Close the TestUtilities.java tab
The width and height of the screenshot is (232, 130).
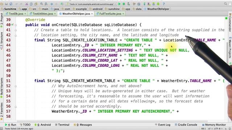click(55, 14)
